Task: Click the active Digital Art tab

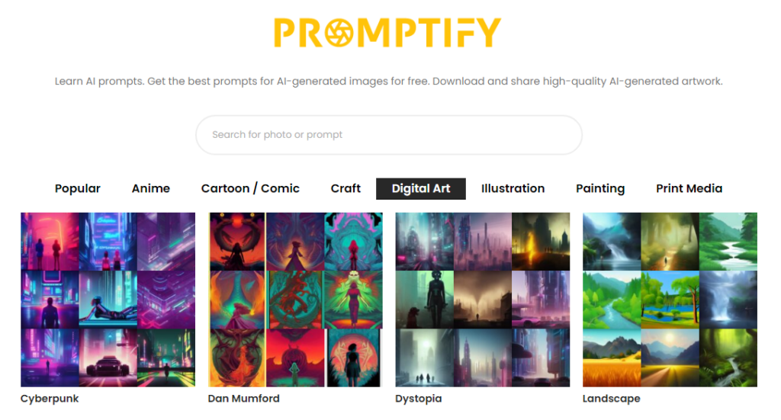Action: pyautogui.click(x=421, y=188)
